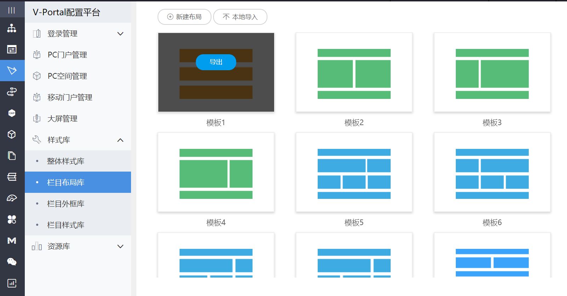Expand the 登录管理 menu chevron
The height and width of the screenshot is (296, 567).
point(120,34)
